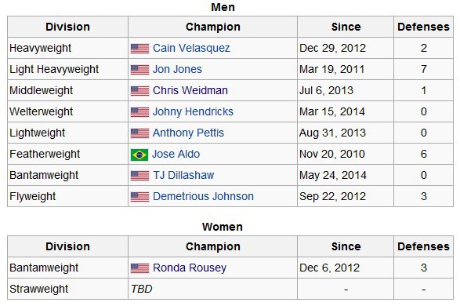
Task: Click the flag icon next to Anthony Pettis
Action: tap(139, 133)
